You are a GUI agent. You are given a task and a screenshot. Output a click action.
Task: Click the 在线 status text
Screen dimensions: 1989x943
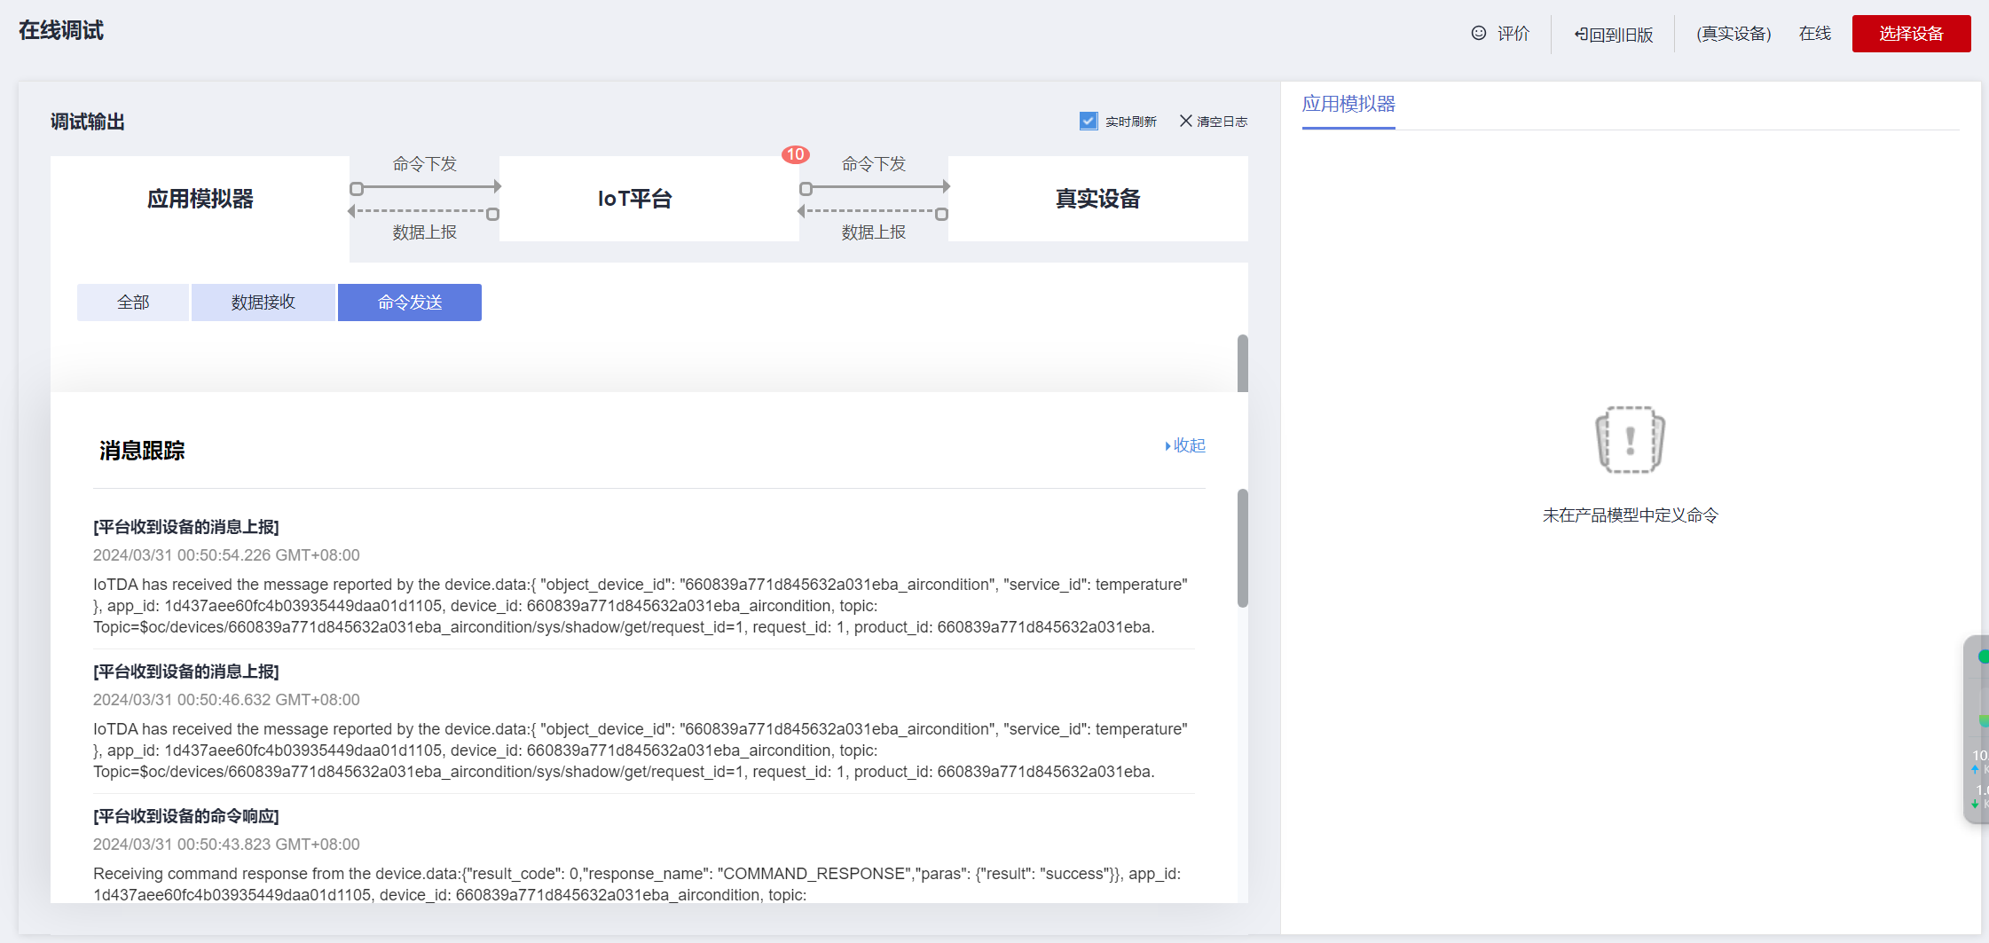[x=1815, y=34]
